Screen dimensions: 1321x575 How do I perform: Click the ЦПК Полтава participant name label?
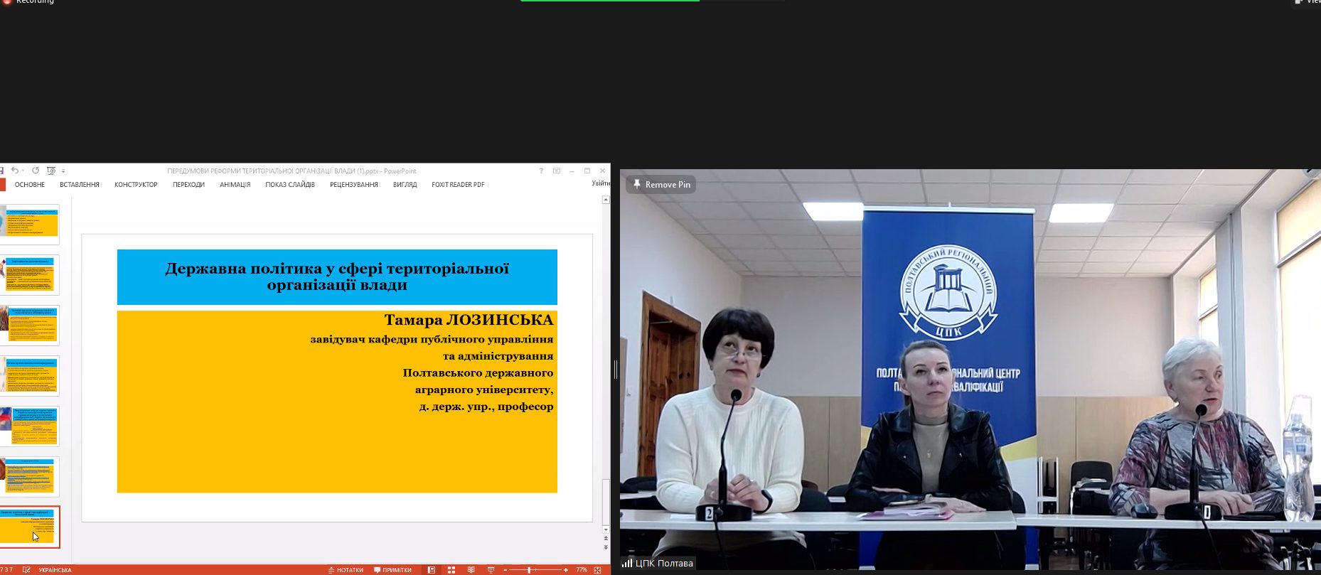[x=664, y=564]
